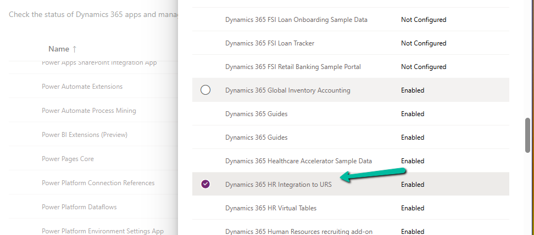The height and width of the screenshot is (235, 534).
Task: Click Power Platform Environment Settings App
Action: point(102,231)
